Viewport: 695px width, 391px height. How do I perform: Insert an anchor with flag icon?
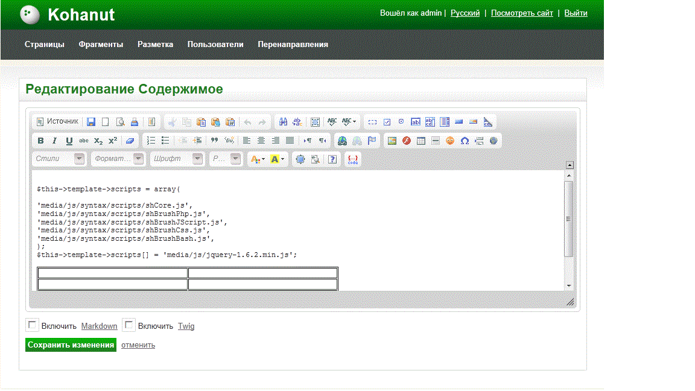(372, 141)
